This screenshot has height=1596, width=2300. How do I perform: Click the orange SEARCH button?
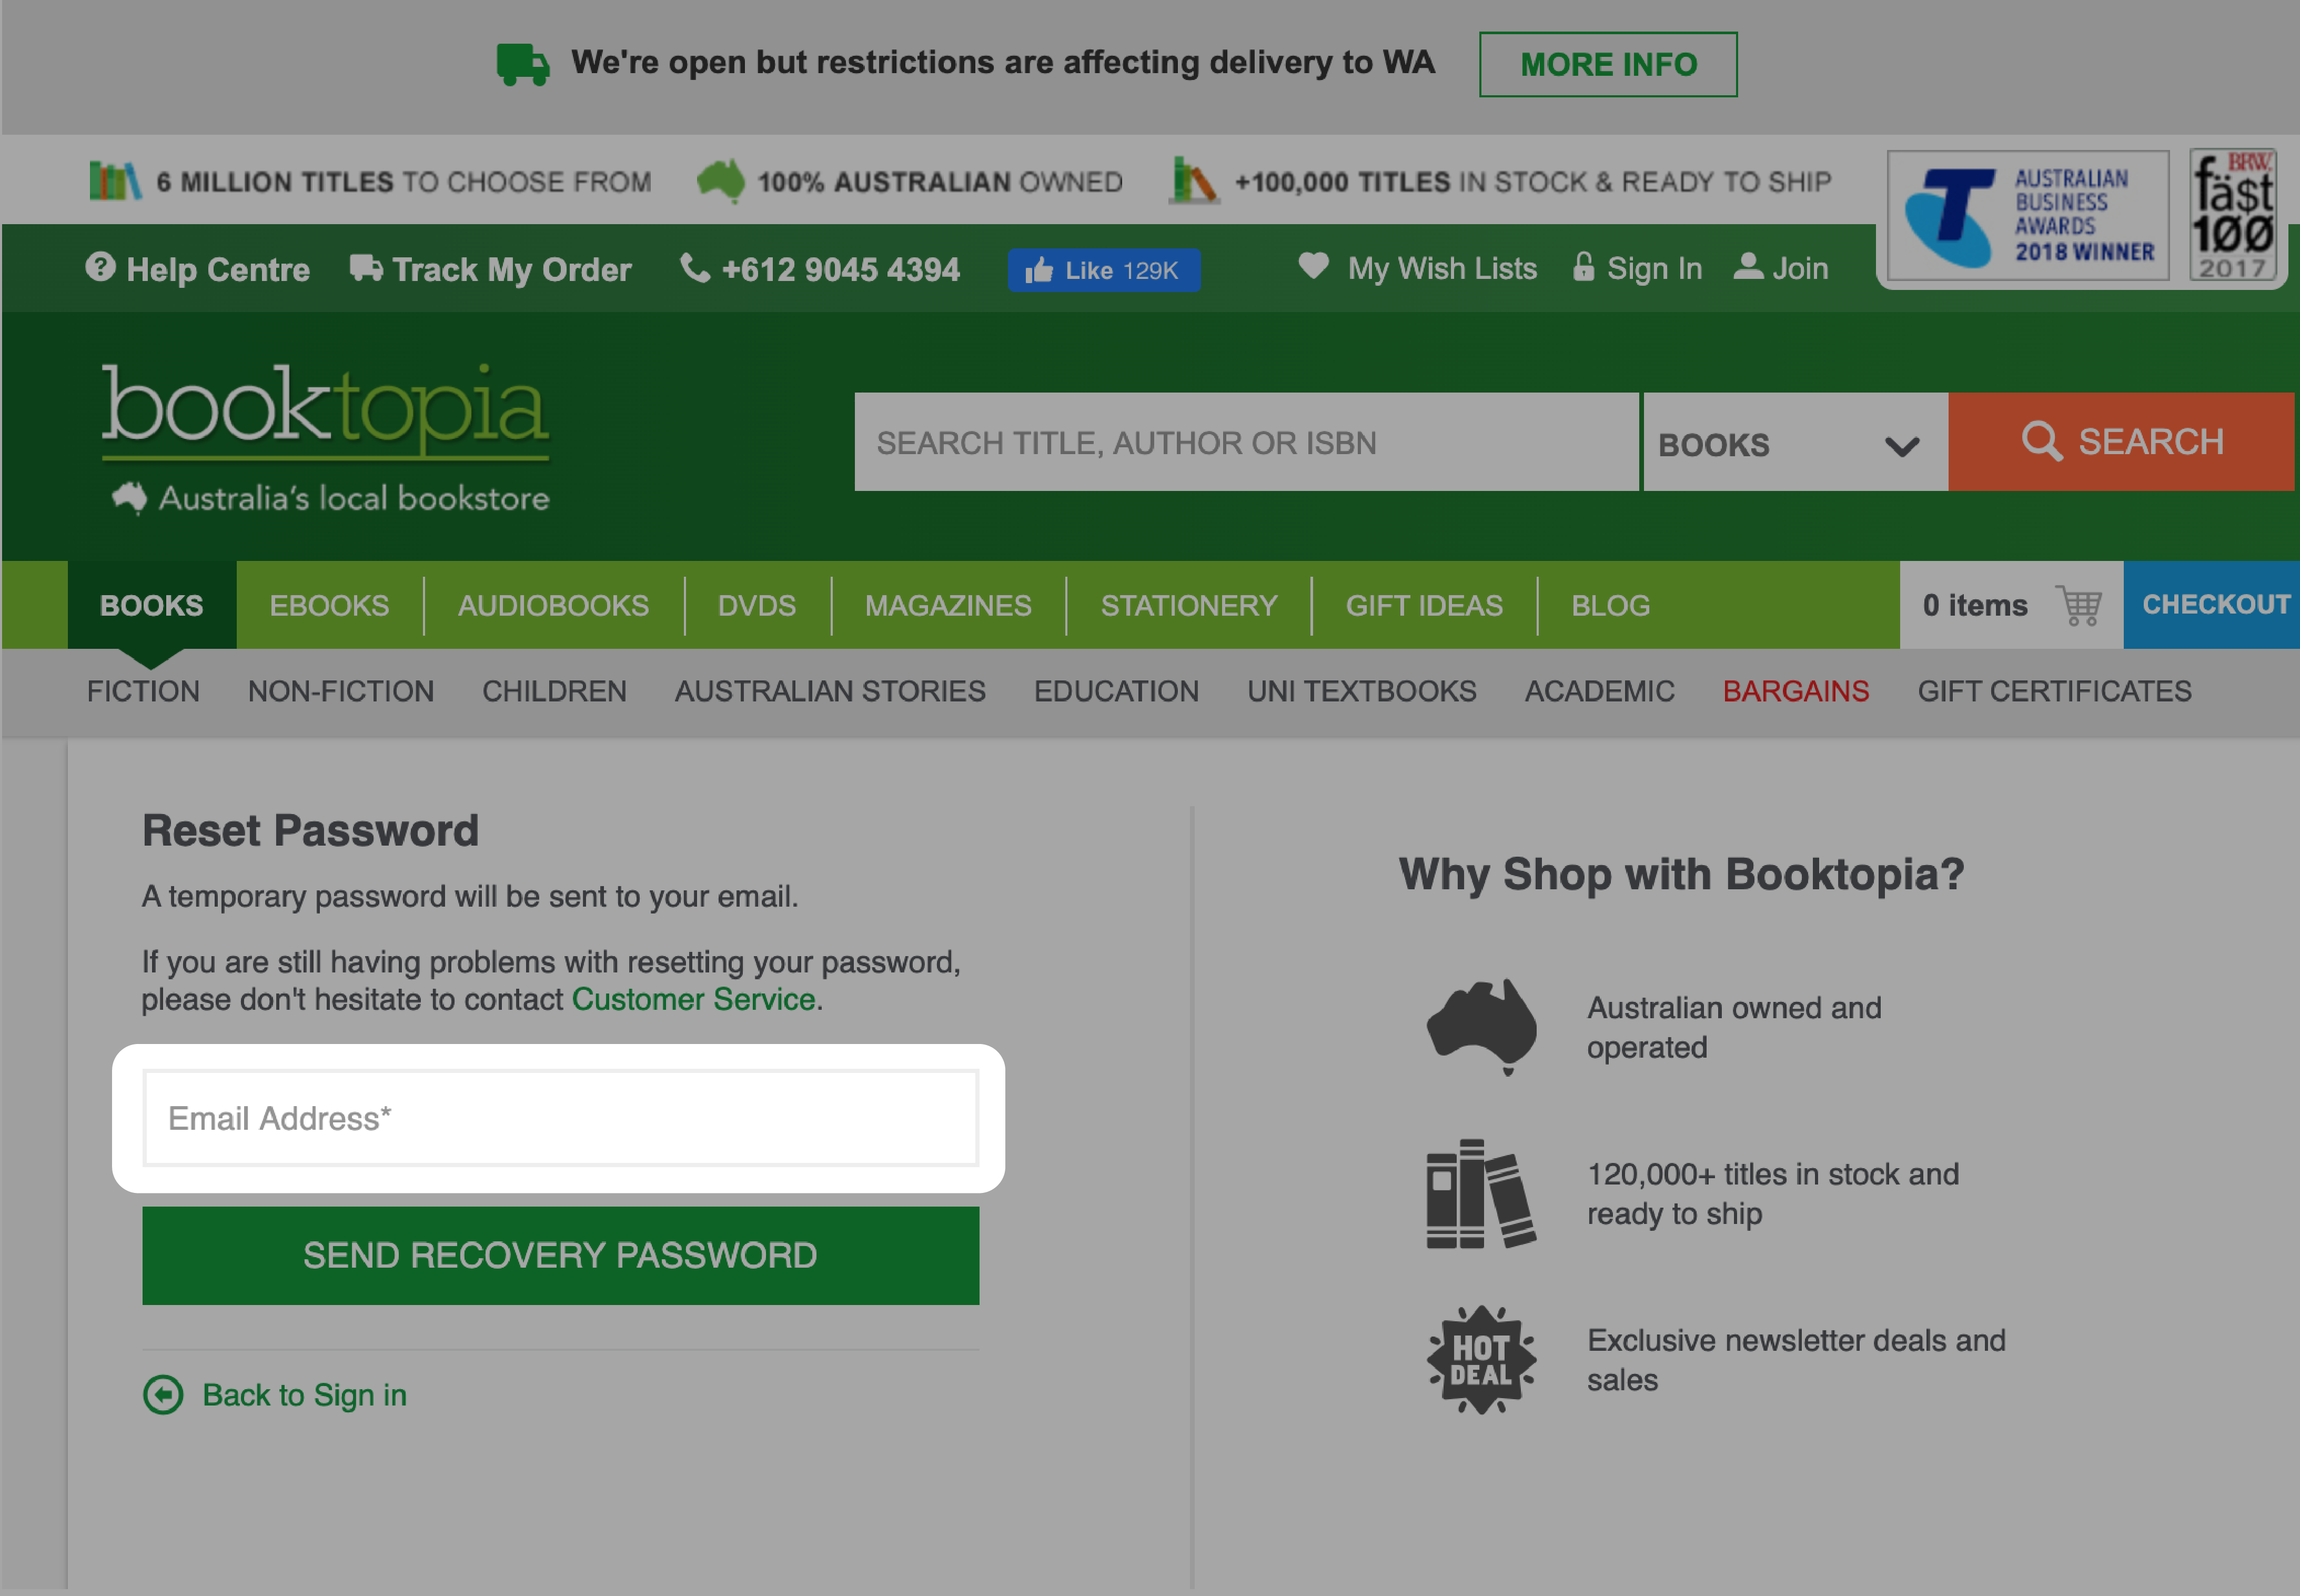[x=2121, y=442]
